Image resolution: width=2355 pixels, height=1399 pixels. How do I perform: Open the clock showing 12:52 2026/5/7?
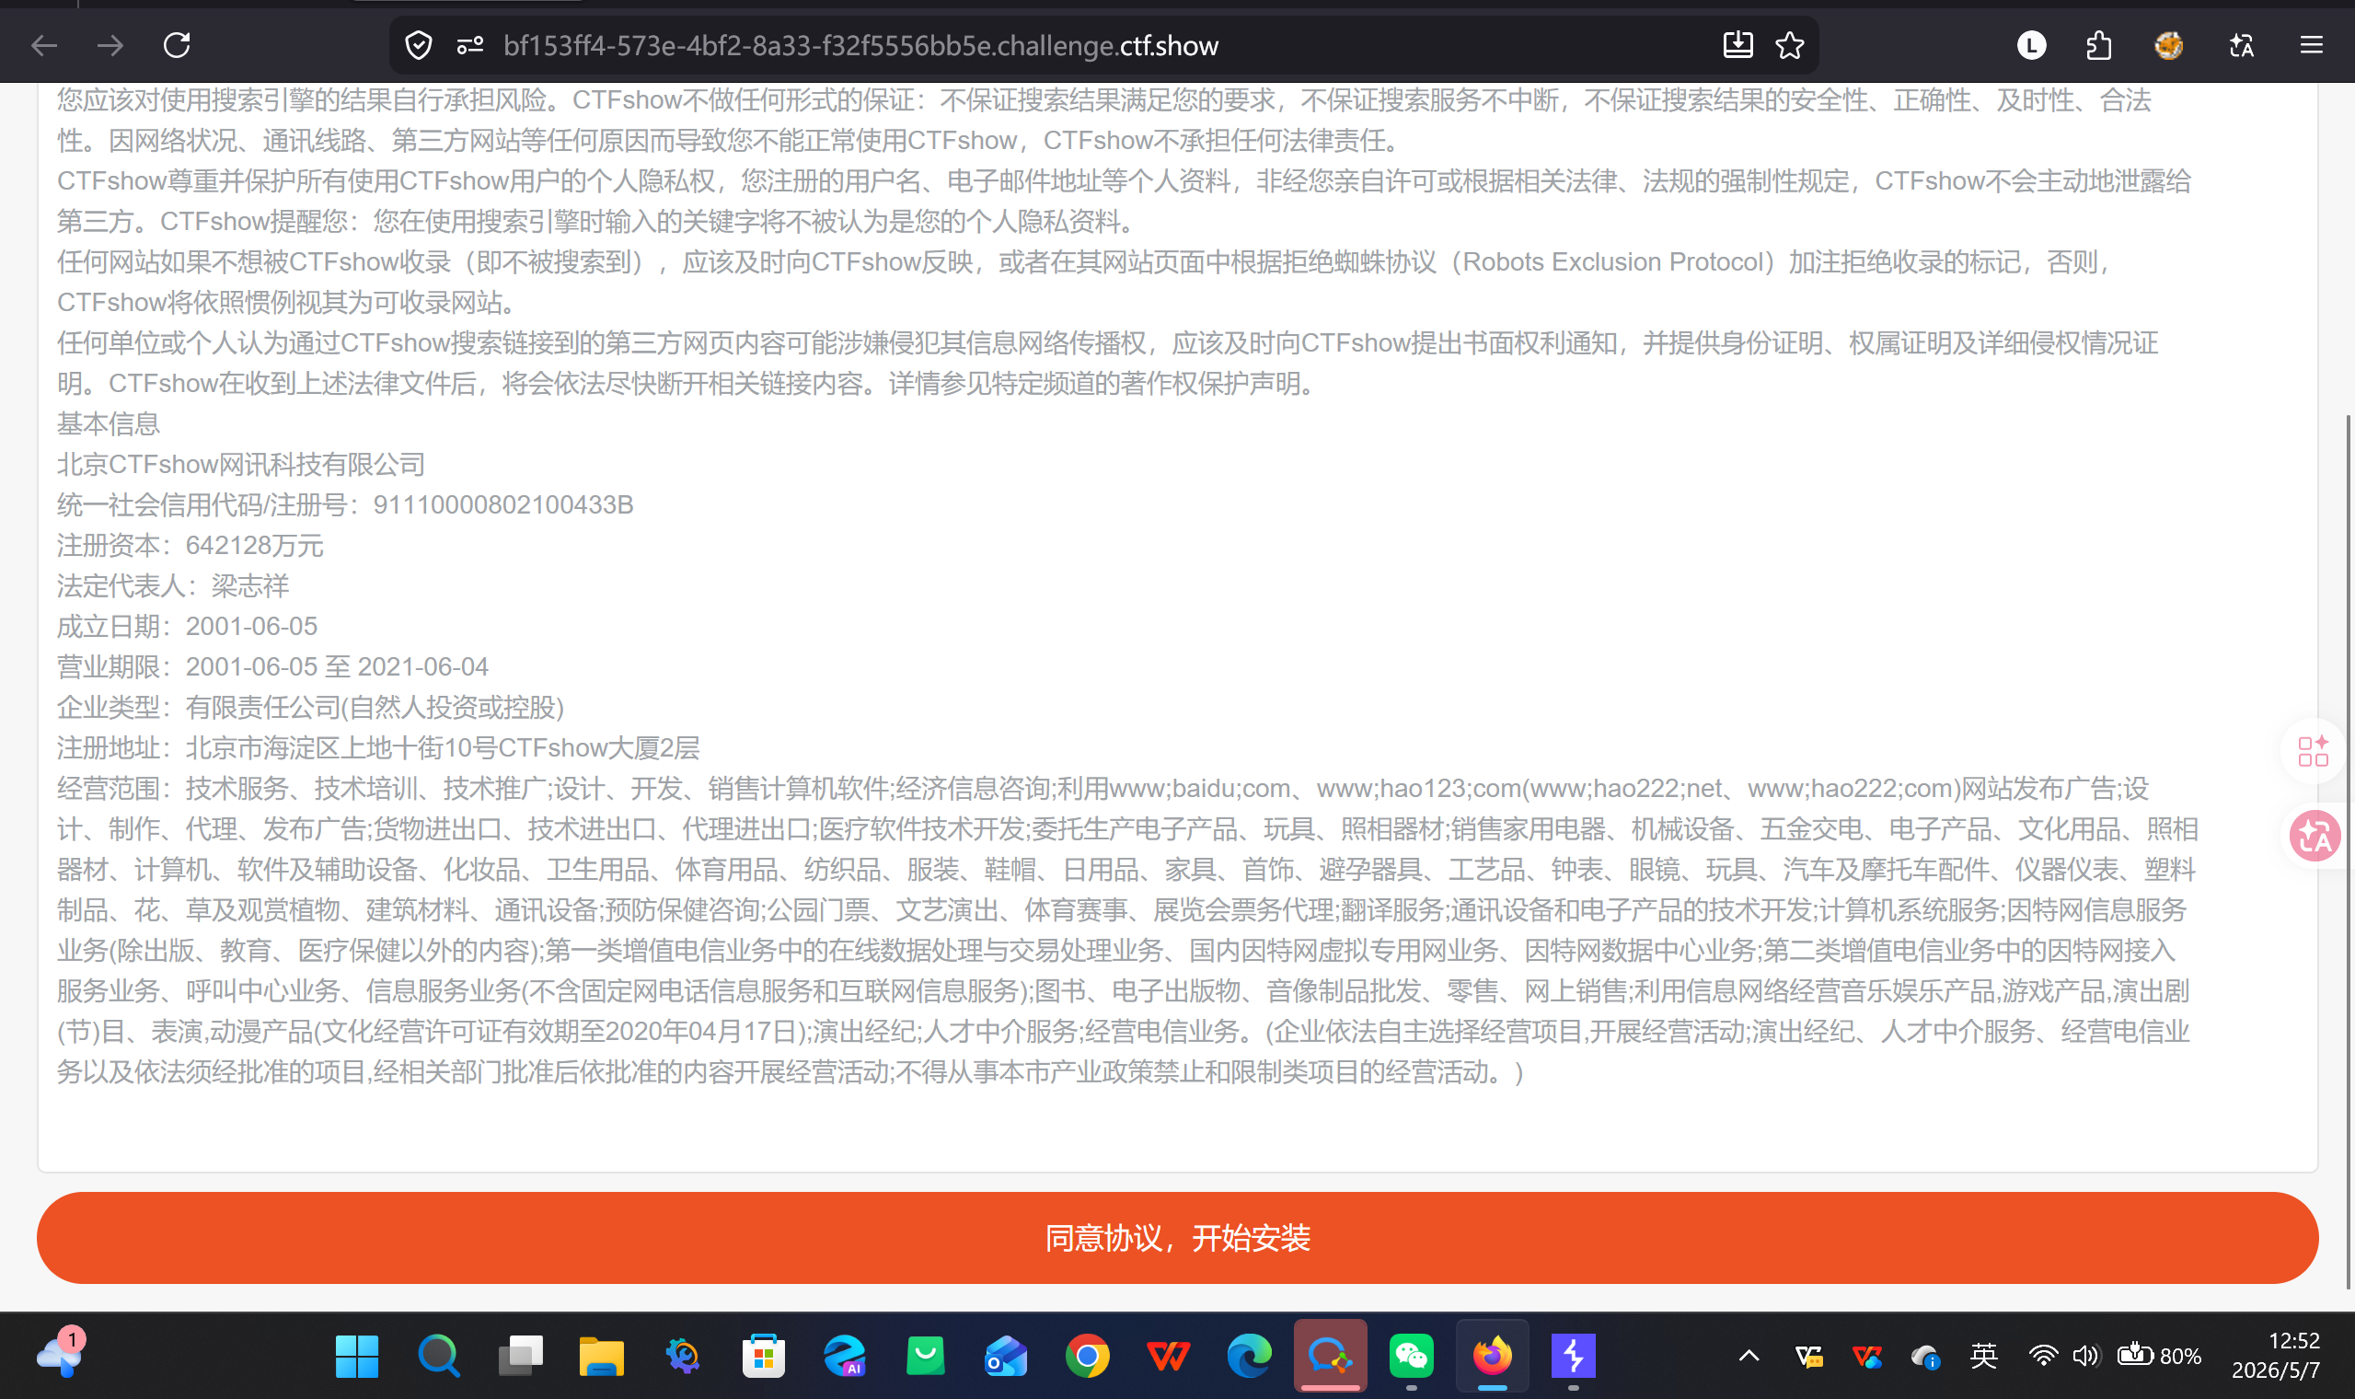(2276, 1356)
